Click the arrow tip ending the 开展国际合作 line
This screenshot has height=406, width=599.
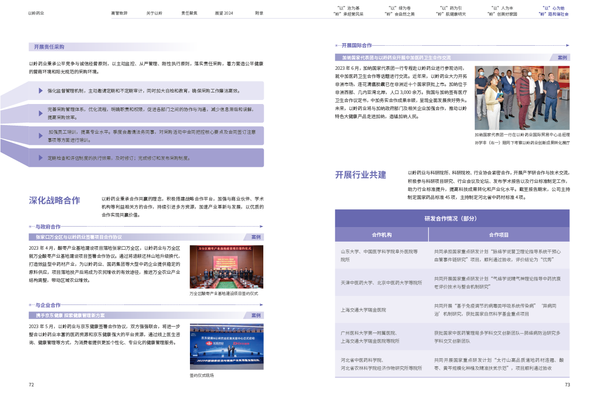click(568, 45)
